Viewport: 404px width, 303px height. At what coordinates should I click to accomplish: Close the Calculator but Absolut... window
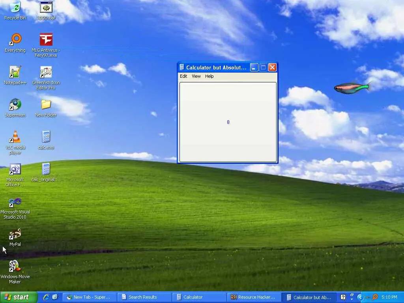(x=272, y=67)
